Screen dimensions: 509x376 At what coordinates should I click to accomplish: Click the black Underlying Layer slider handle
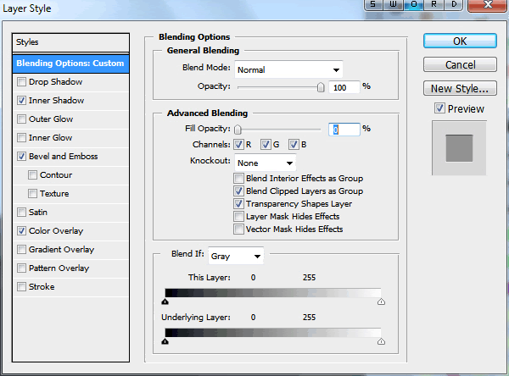coord(165,342)
